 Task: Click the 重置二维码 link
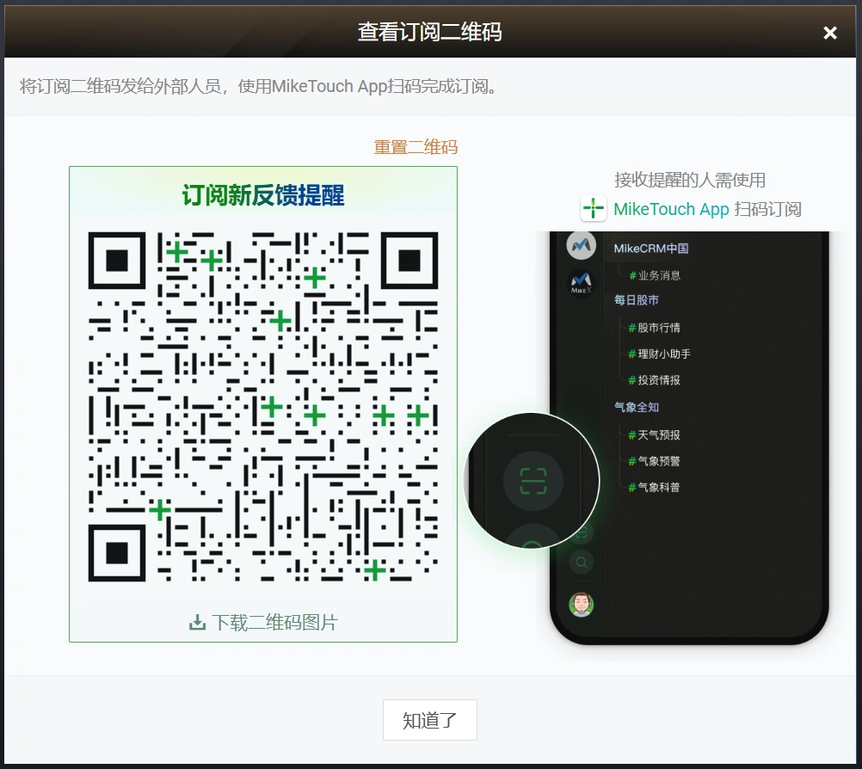click(416, 147)
